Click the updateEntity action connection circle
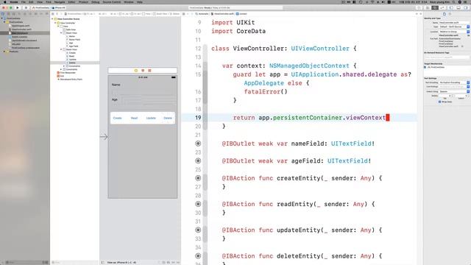Viewport: 471px width, 265px height. 198,230
